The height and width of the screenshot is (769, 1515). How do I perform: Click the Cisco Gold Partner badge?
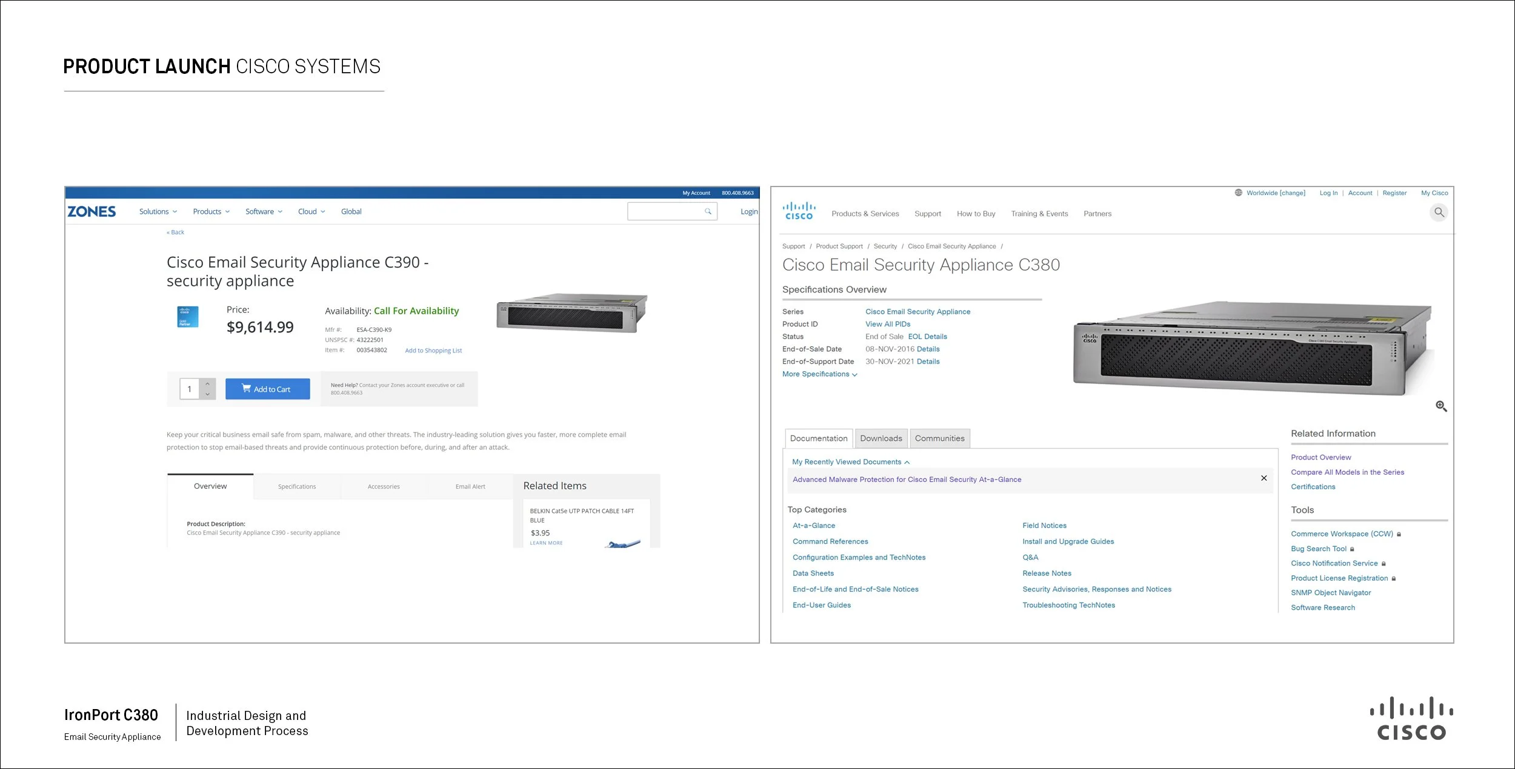[187, 317]
